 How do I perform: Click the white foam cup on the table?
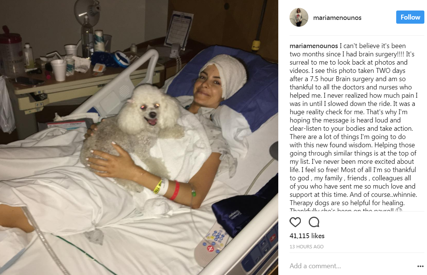pos(59,70)
